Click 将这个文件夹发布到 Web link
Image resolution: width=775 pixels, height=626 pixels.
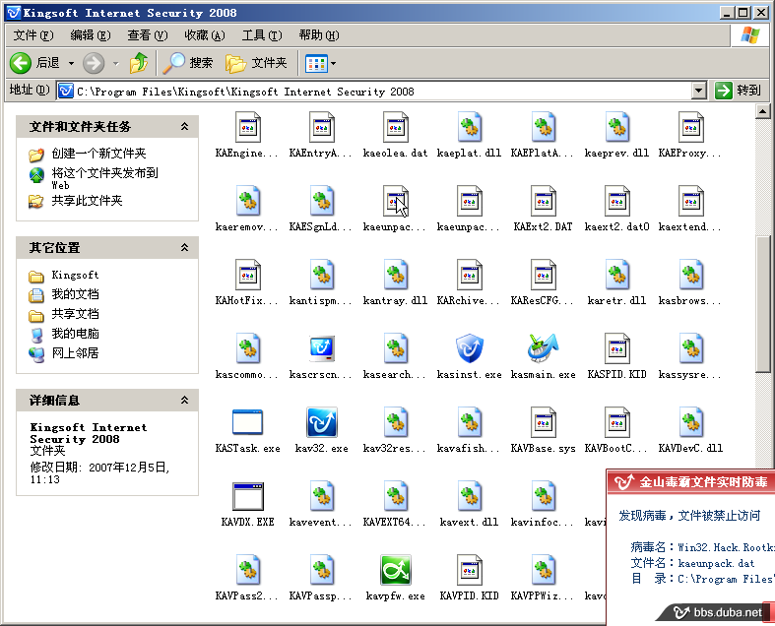[x=104, y=178]
